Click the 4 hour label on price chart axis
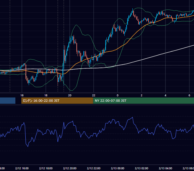Screen dimensions: 194x171 (x=165, y=95)
